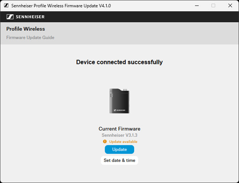Image resolution: width=239 pixels, height=183 pixels.
Task: Open the Firmware Update Guide subtitle
Action: [x=30, y=38]
